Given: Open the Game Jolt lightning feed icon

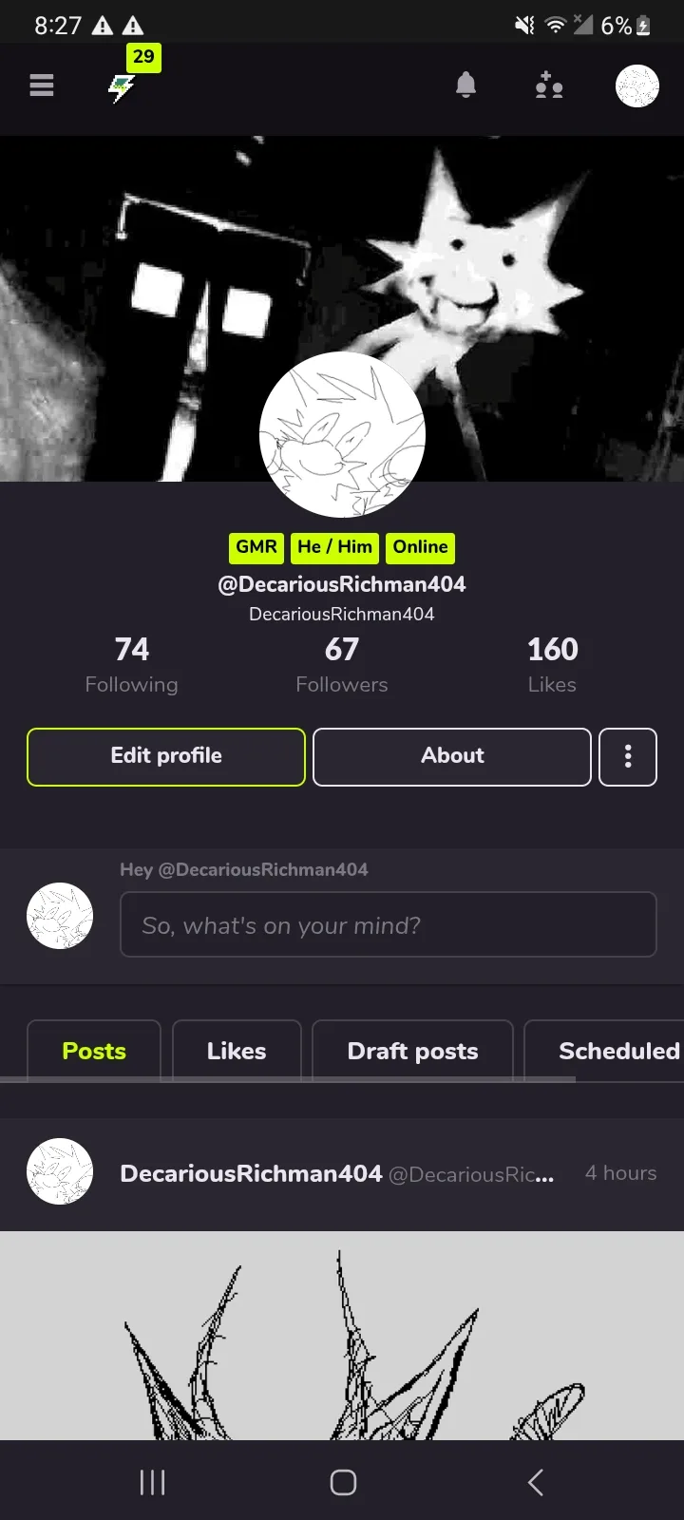Looking at the screenshot, I should (122, 88).
